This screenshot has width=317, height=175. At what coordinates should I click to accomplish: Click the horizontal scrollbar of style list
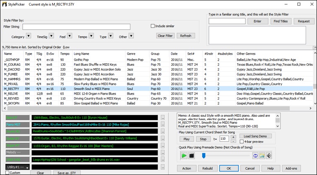coord(148,108)
